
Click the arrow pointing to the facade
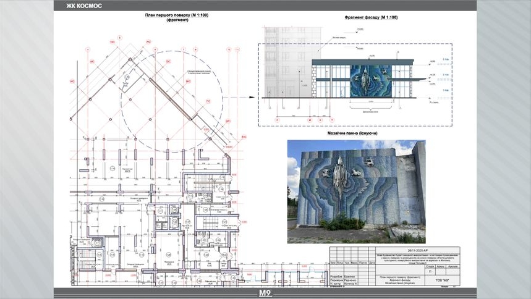(249, 98)
